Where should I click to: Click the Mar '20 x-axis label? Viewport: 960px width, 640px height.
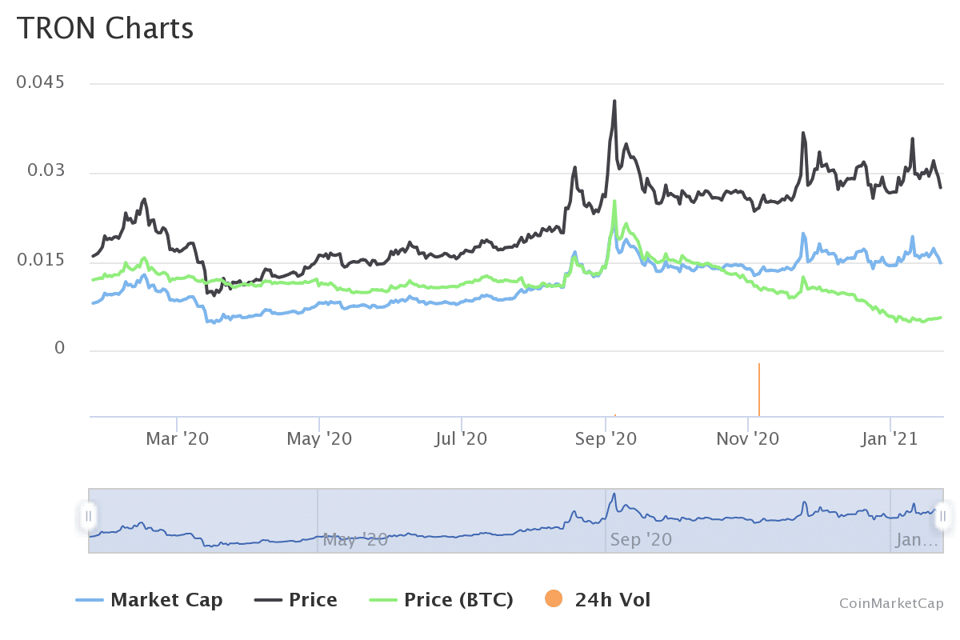[x=177, y=438]
